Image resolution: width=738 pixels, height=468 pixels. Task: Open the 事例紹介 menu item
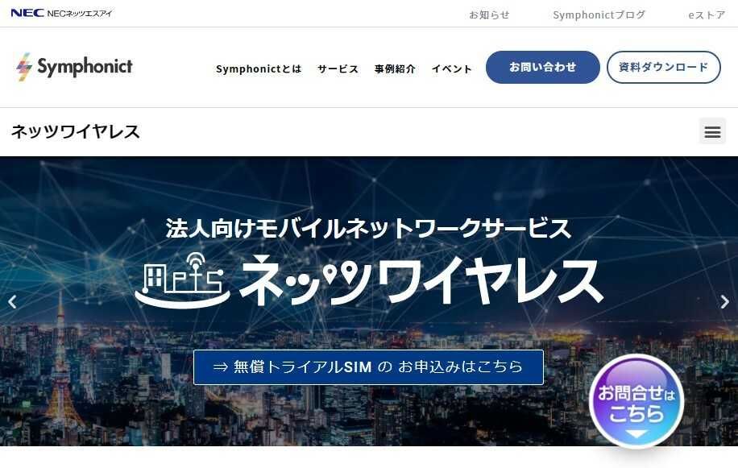395,68
